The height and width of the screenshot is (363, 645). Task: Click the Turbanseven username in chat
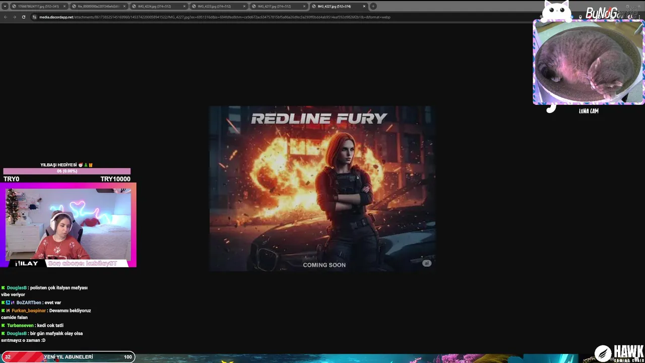[x=20, y=326]
